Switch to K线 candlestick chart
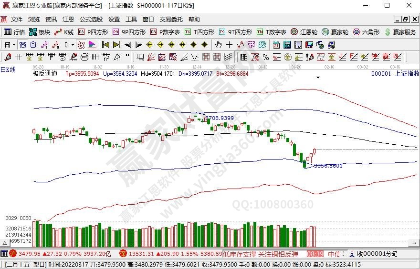This screenshot has width=420, height=269. 64,32
